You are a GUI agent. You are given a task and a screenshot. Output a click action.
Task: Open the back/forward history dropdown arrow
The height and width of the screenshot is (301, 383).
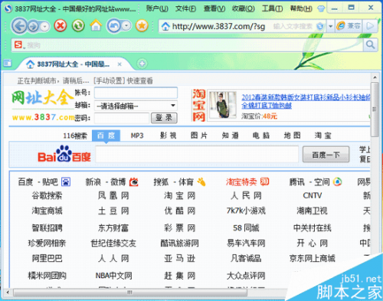coord(45,26)
